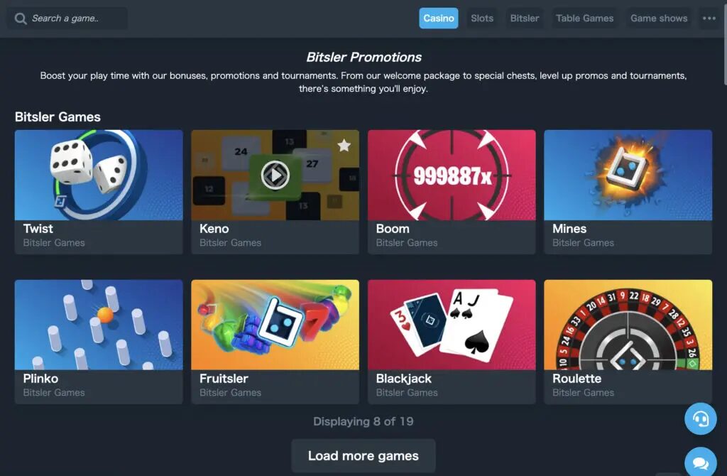Launch the Mines game thumbnail

628,175
